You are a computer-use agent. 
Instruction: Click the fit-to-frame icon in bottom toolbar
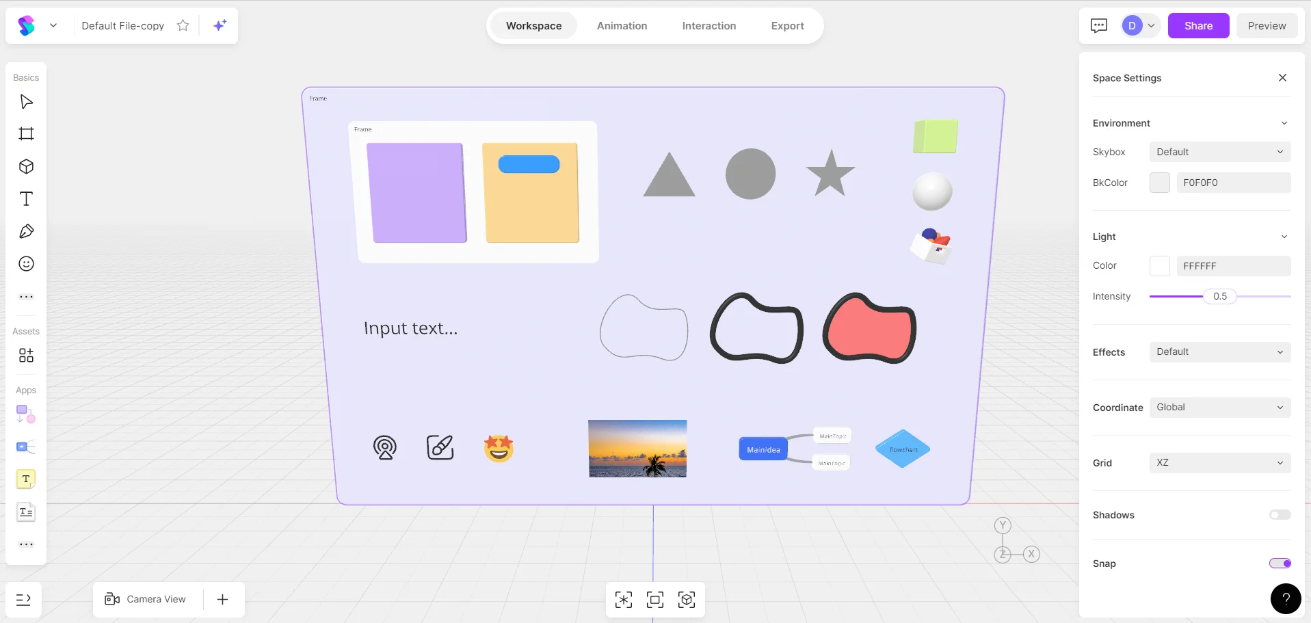pos(655,600)
